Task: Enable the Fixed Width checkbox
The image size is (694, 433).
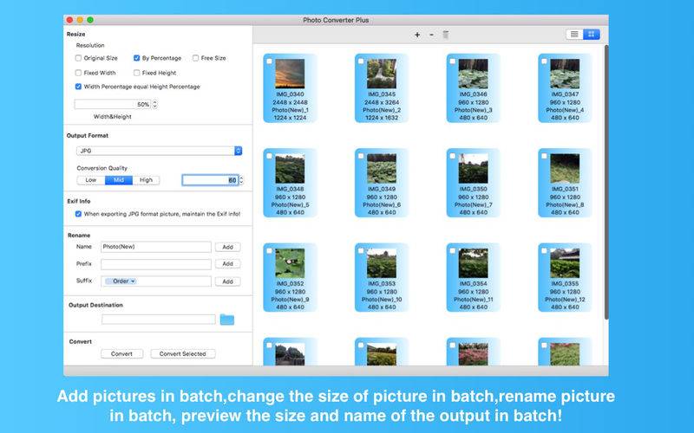Action: click(x=78, y=73)
